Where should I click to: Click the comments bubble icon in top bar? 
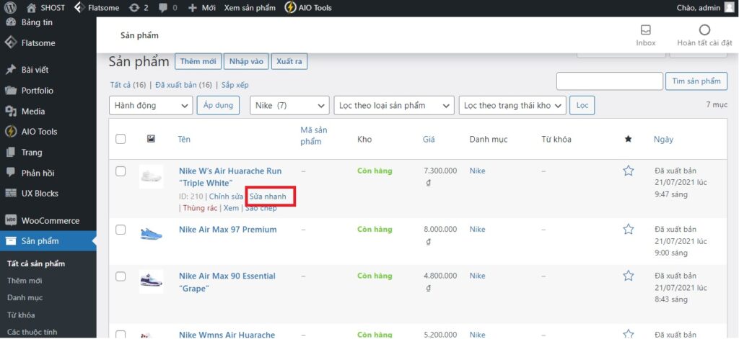coord(163,8)
